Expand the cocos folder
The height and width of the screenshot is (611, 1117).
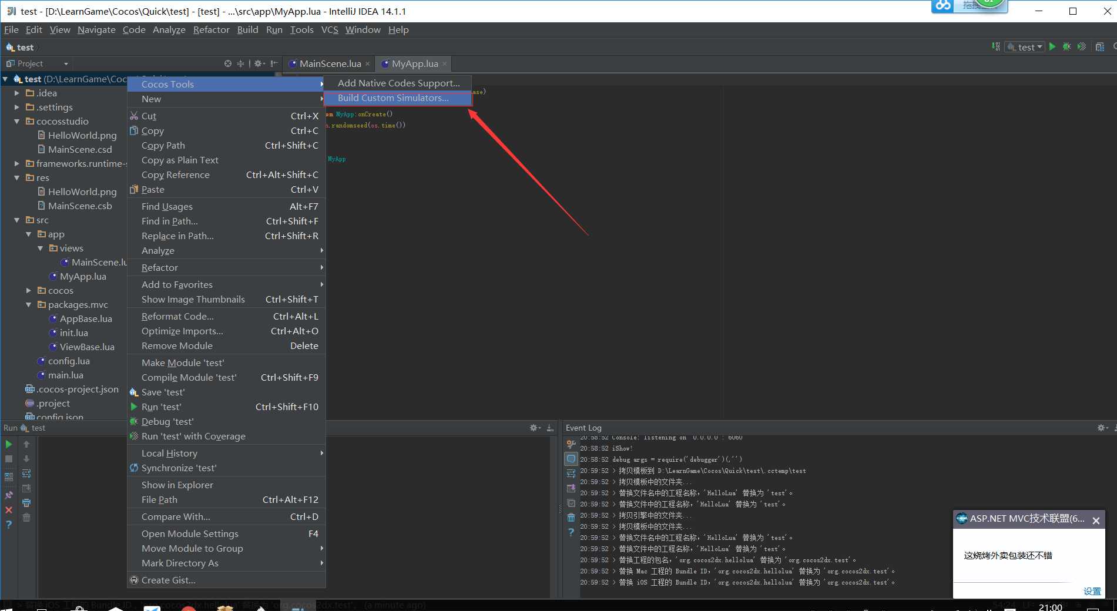pyautogui.click(x=28, y=290)
